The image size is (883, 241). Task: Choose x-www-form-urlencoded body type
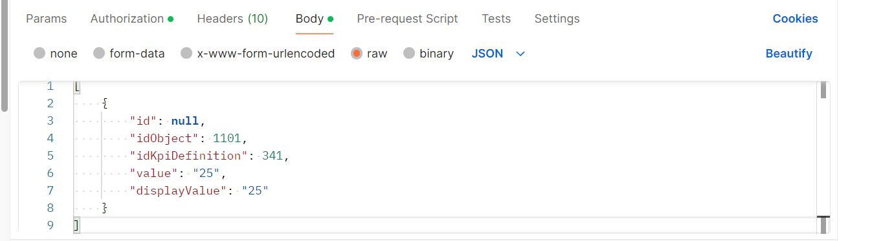pyautogui.click(x=186, y=54)
